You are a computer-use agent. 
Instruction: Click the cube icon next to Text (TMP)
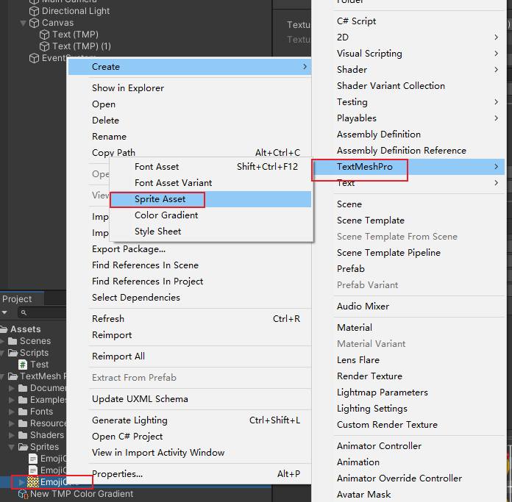[44, 35]
